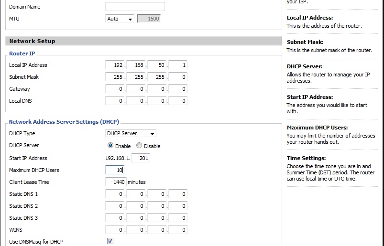384x246 pixels.
Task: Click the MTU value field showing 1500
Action: pos(149,19)
